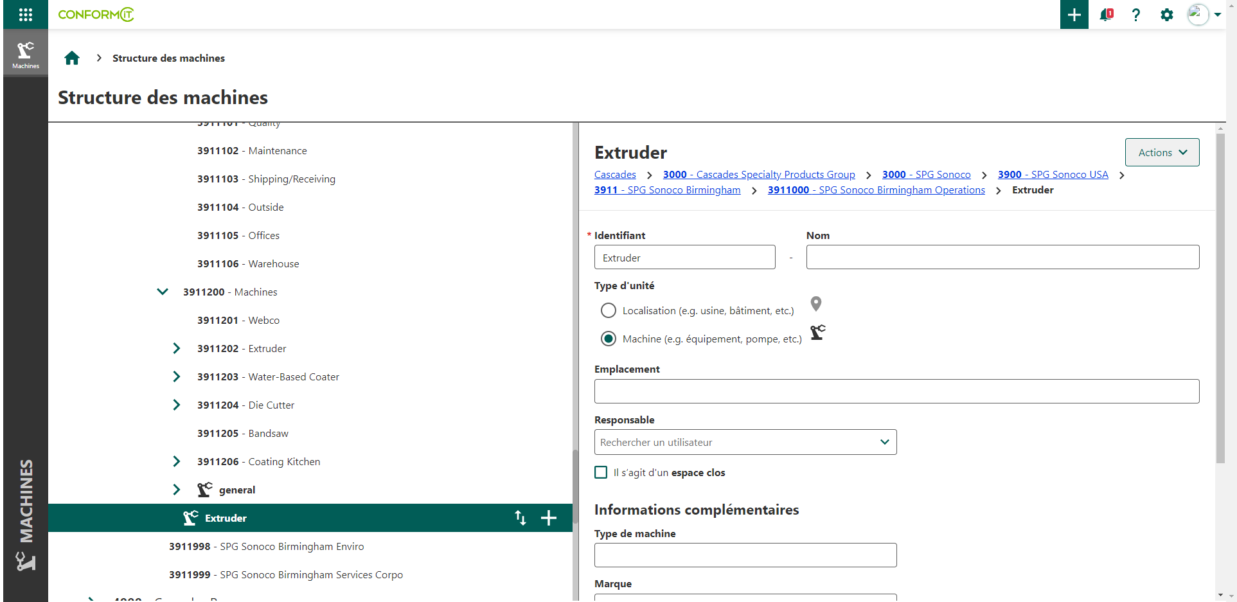The image size is (1237, 602).
Task: Select 3911103 - Shipping/Receiving in tree
Action: [x=266, y=179]
